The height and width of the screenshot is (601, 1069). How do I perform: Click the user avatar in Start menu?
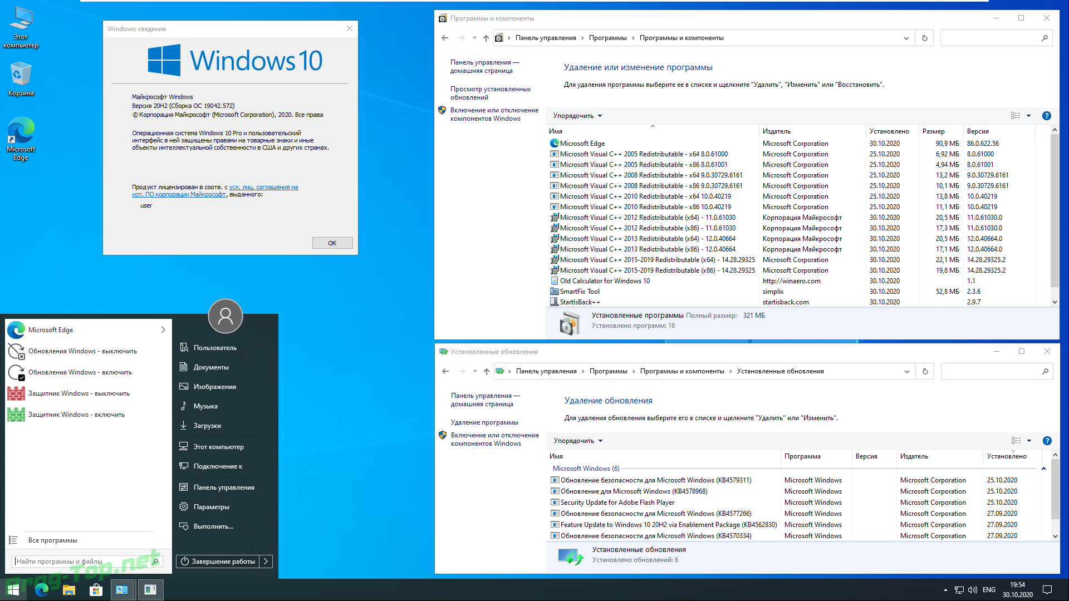click(225, 316)
